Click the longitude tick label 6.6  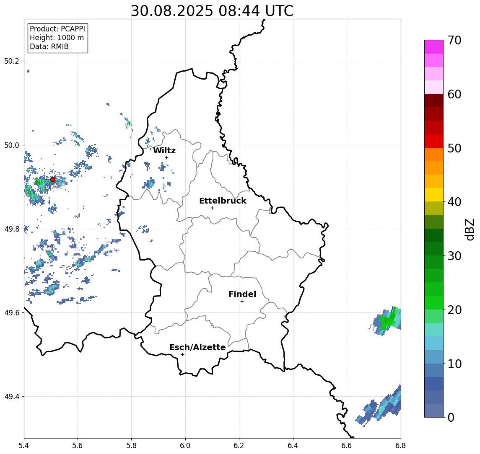pos(347,446)
